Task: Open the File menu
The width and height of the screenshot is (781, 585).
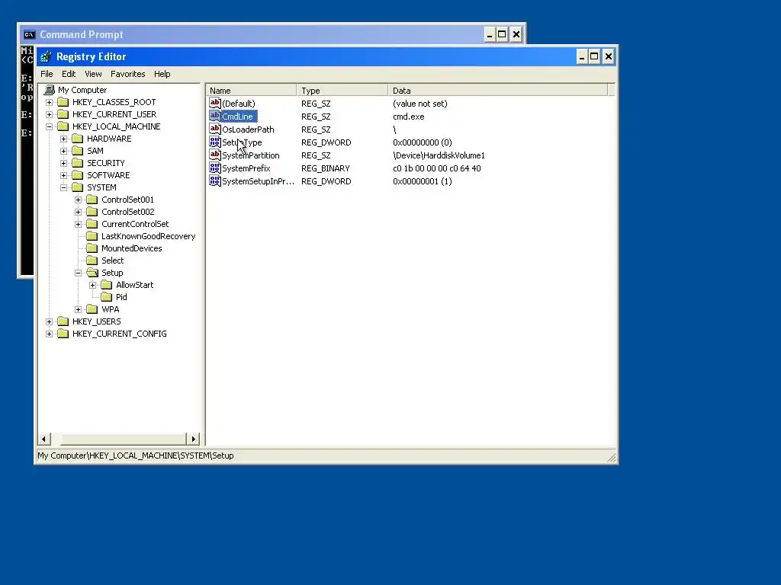Action: point(47,74)
